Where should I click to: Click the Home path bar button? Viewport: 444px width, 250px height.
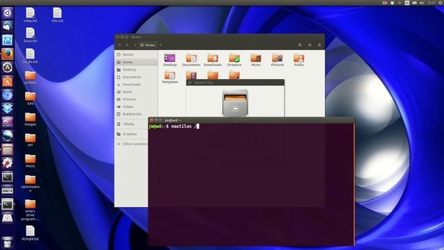click(x=148, y=45)
